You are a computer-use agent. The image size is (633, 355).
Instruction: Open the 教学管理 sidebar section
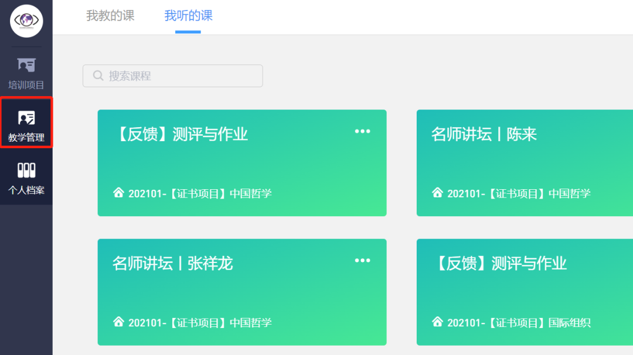[x=26, y=123]
